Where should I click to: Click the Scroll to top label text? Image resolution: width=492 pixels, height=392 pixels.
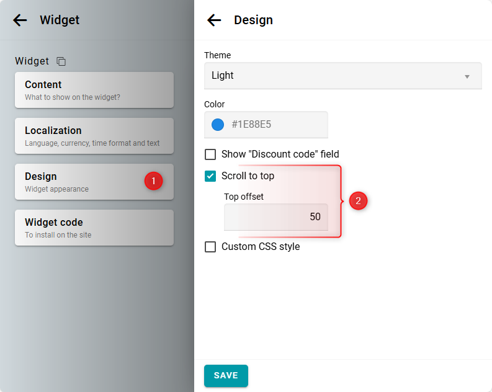point(248,176)
